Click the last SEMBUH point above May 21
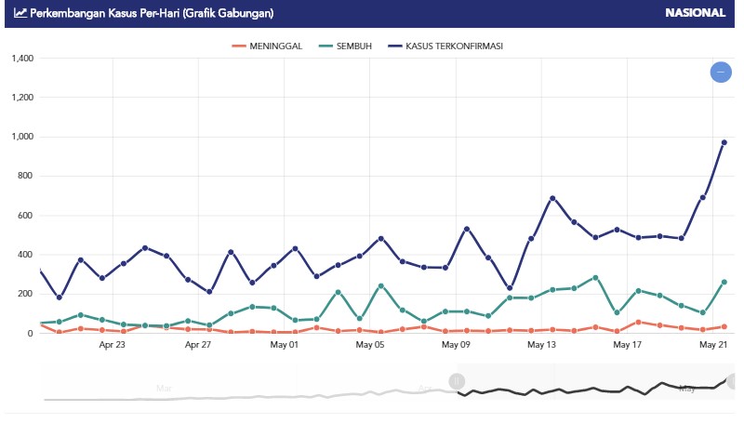The width and height of the screenshot is (744, 423). click(724, 283)
